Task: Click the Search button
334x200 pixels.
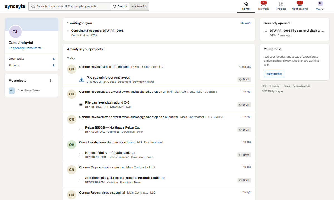Action: pos(120,6)
